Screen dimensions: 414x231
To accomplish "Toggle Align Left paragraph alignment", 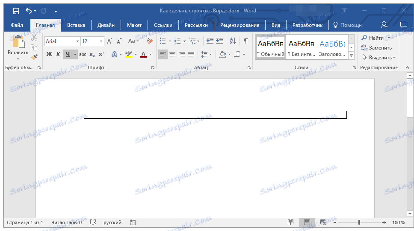I will 163,54.
